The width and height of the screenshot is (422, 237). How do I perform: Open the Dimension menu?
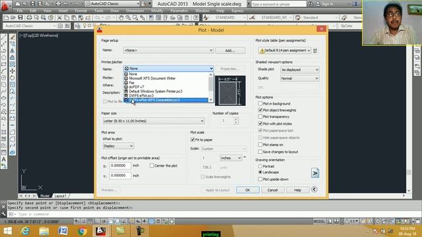135,11
